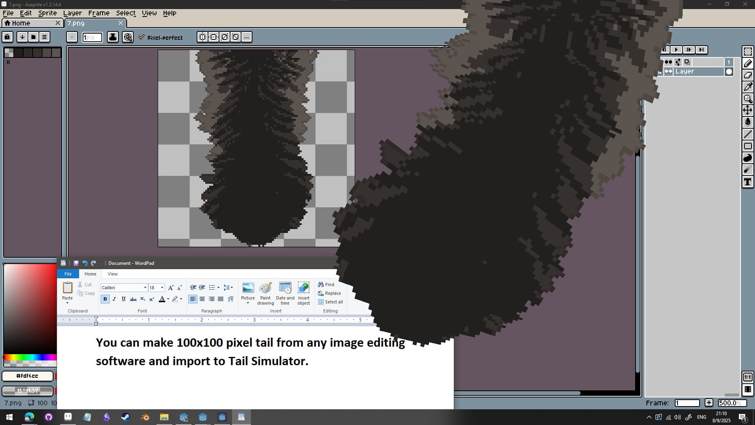Open the line spacing dropdown
Image resolution: width=755 pixels, height=425 pixels.
pos(231,287)
